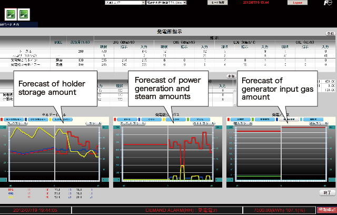Click the second 登録 button above the lower table
The image size is (337, 215).
click(231, 76)
